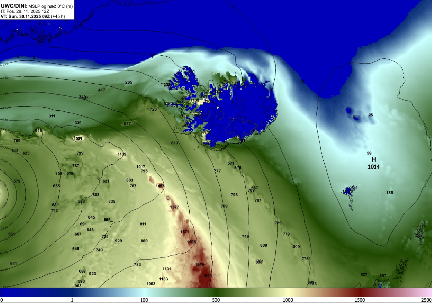
Task: Click the 929 height value
Action: click(x=118, y=241)
